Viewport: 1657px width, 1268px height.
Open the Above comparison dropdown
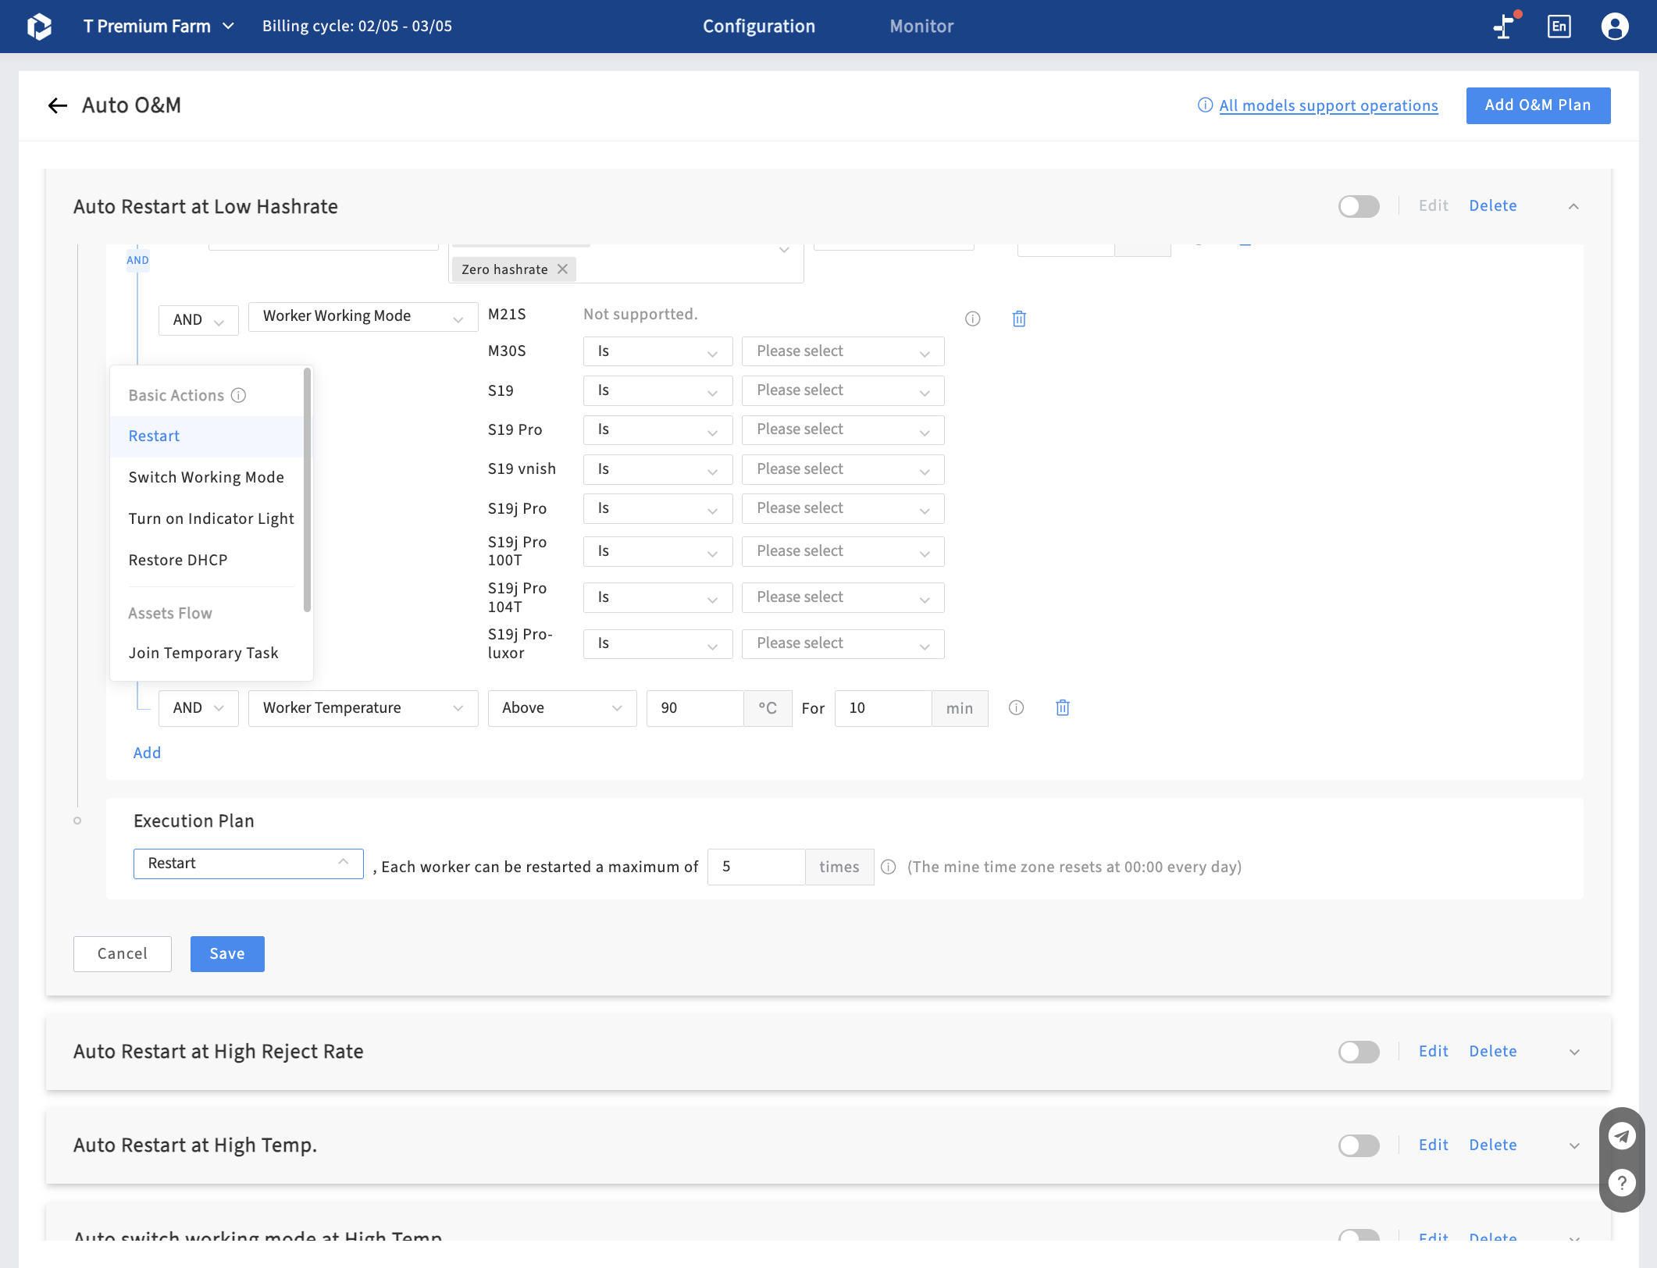[x=562, y=708]
